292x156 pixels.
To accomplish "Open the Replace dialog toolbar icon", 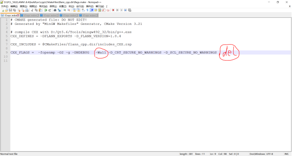I will pyautogui.click(x=59, y=10).
